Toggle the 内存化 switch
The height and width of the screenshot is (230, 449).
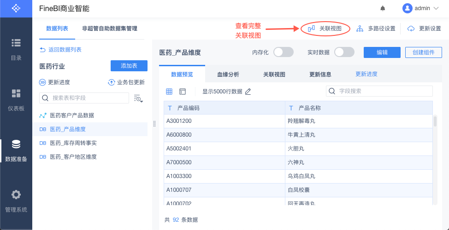pos(284,52)
